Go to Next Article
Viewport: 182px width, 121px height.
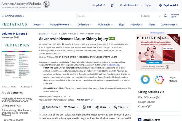tap(26, 87)
